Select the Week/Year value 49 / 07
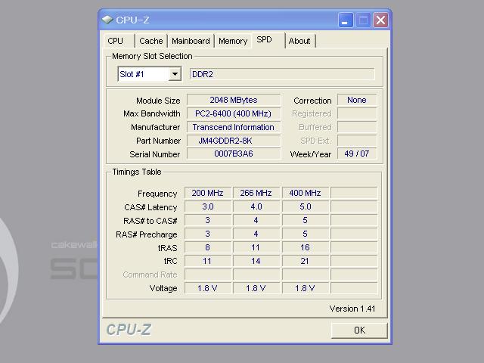Image resolution: width=484 pixels, height=363 pixels. pos(357,154)
